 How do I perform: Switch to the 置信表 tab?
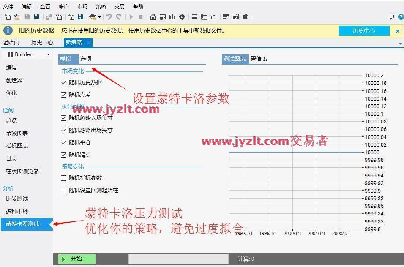tap(259, 59)
